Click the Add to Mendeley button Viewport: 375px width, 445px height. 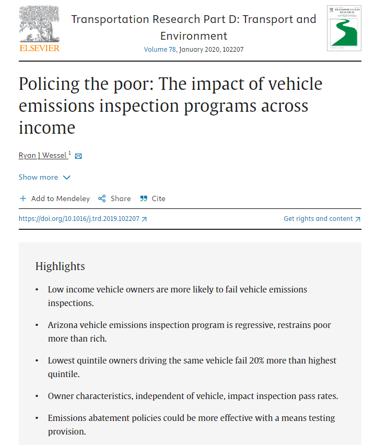pyautogui.click(x=60, y=198)
